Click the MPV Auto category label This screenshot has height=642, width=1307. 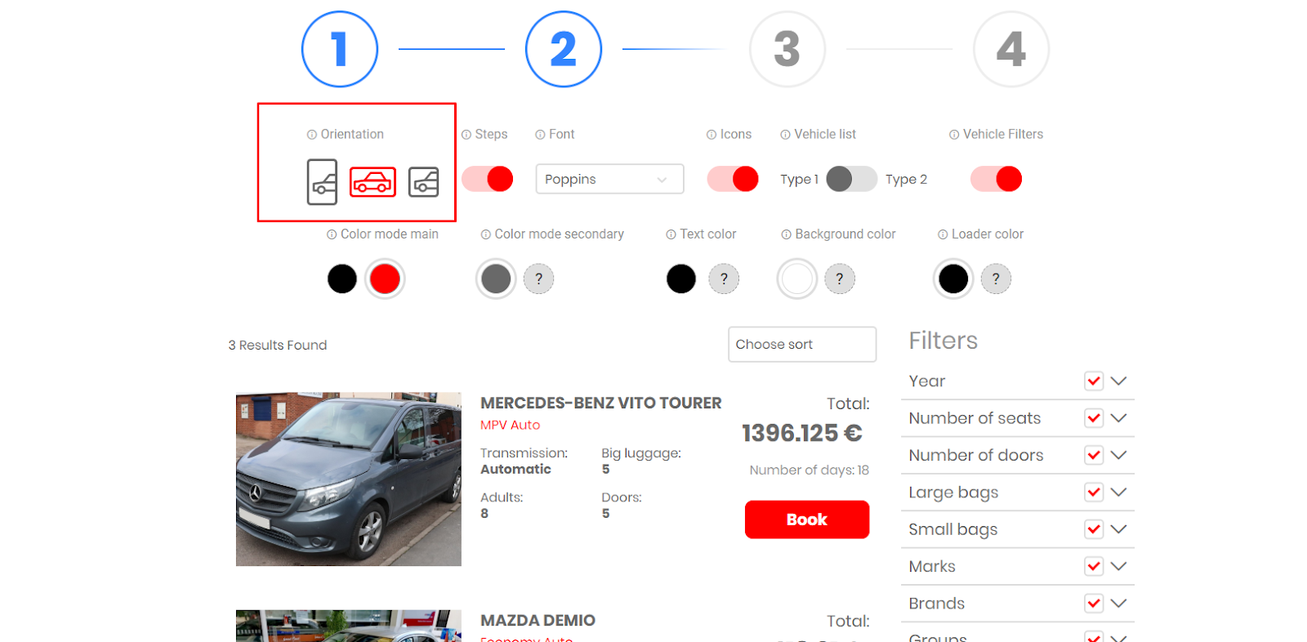click(x=510, y=425)
